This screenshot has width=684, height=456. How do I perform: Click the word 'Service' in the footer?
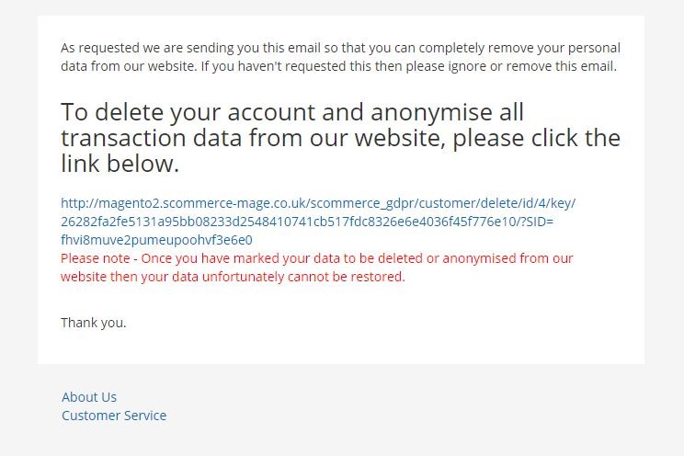[x=144, y=416]
